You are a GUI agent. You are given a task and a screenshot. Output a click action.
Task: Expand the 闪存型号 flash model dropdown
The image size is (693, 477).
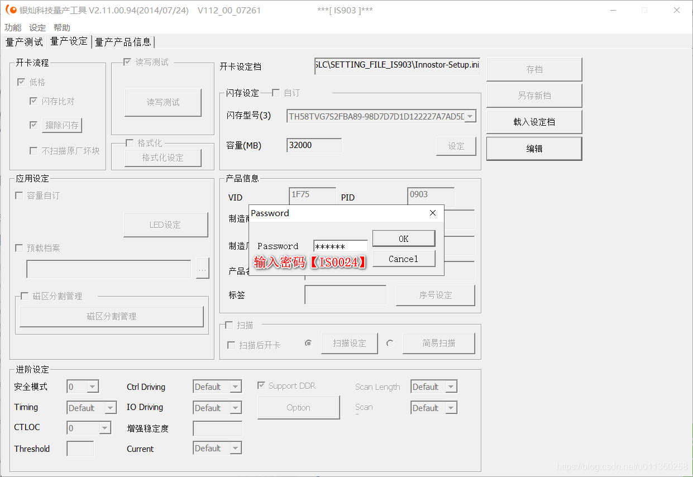click(x=470, y=116)
